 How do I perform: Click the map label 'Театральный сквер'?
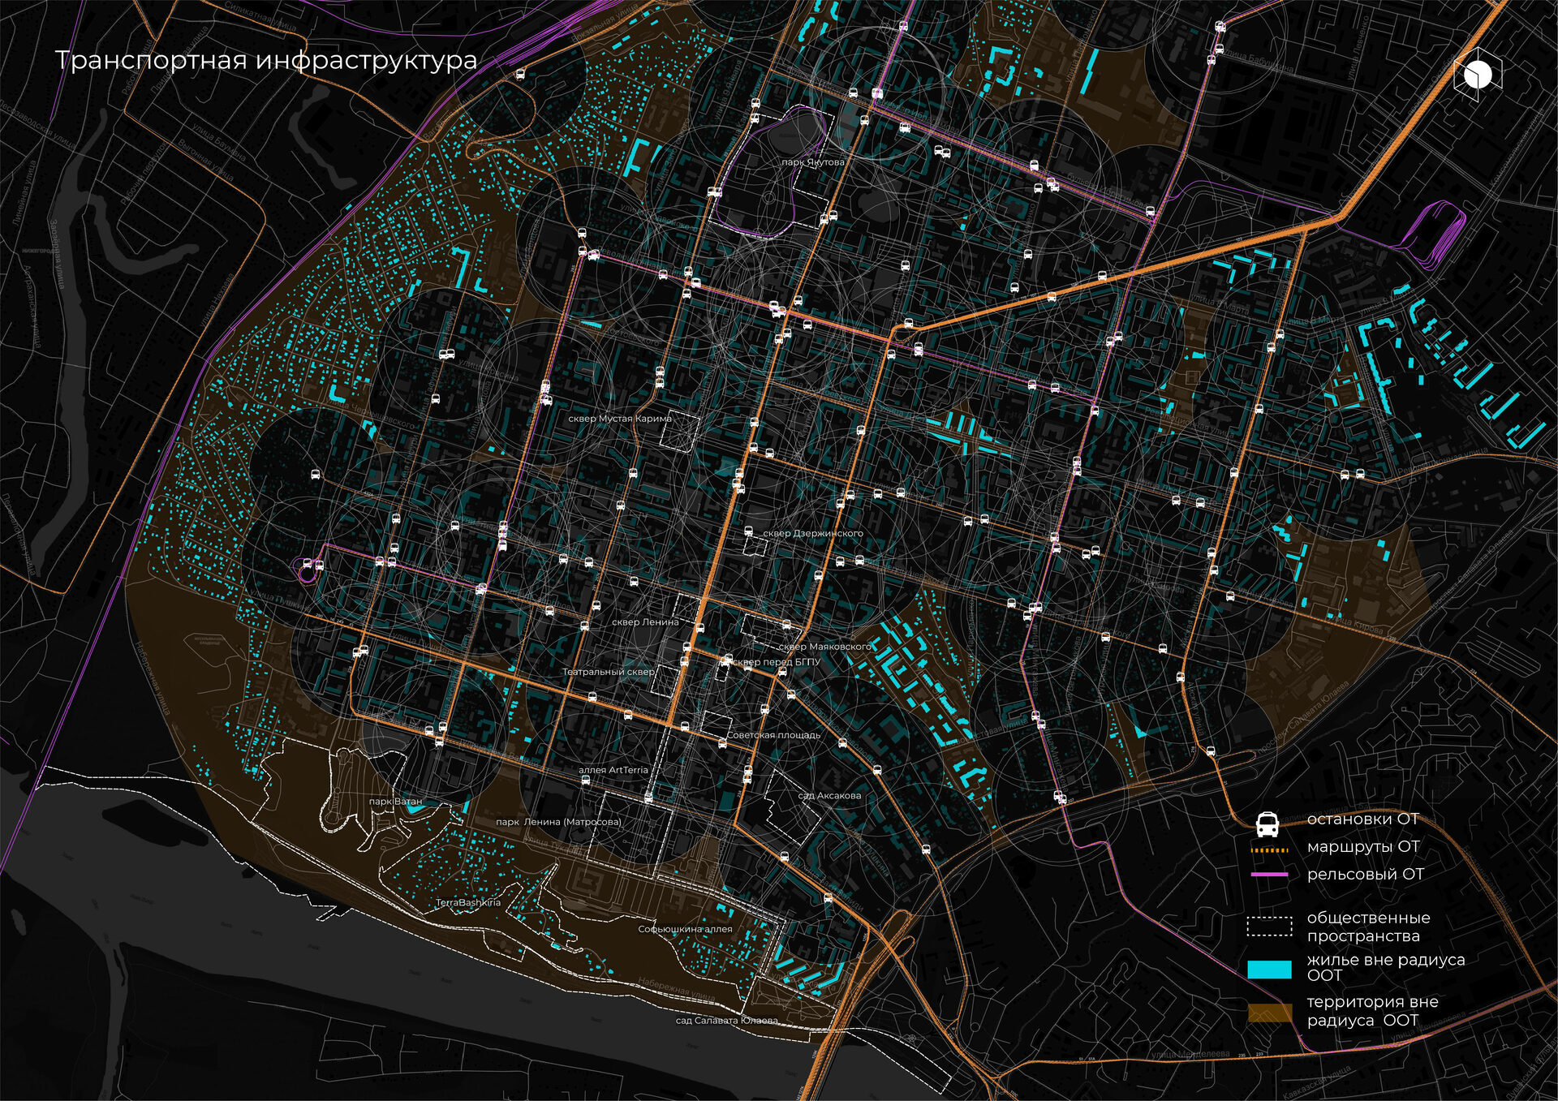609,672
